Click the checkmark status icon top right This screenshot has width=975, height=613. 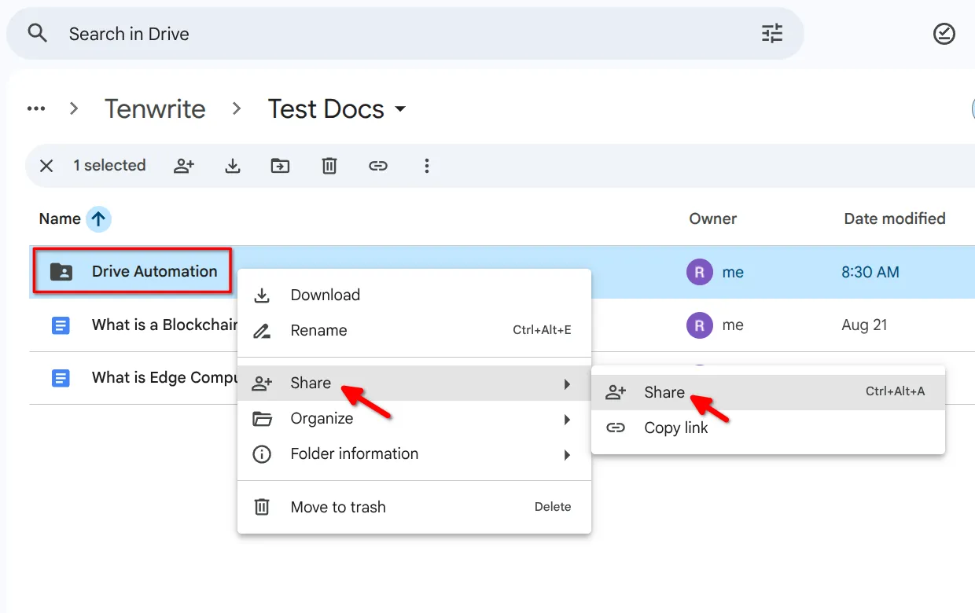[944, 34]
